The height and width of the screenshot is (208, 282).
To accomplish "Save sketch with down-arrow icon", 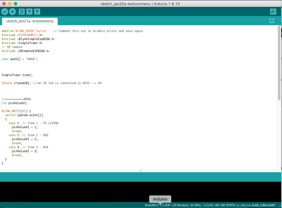I will click(37, 12).
